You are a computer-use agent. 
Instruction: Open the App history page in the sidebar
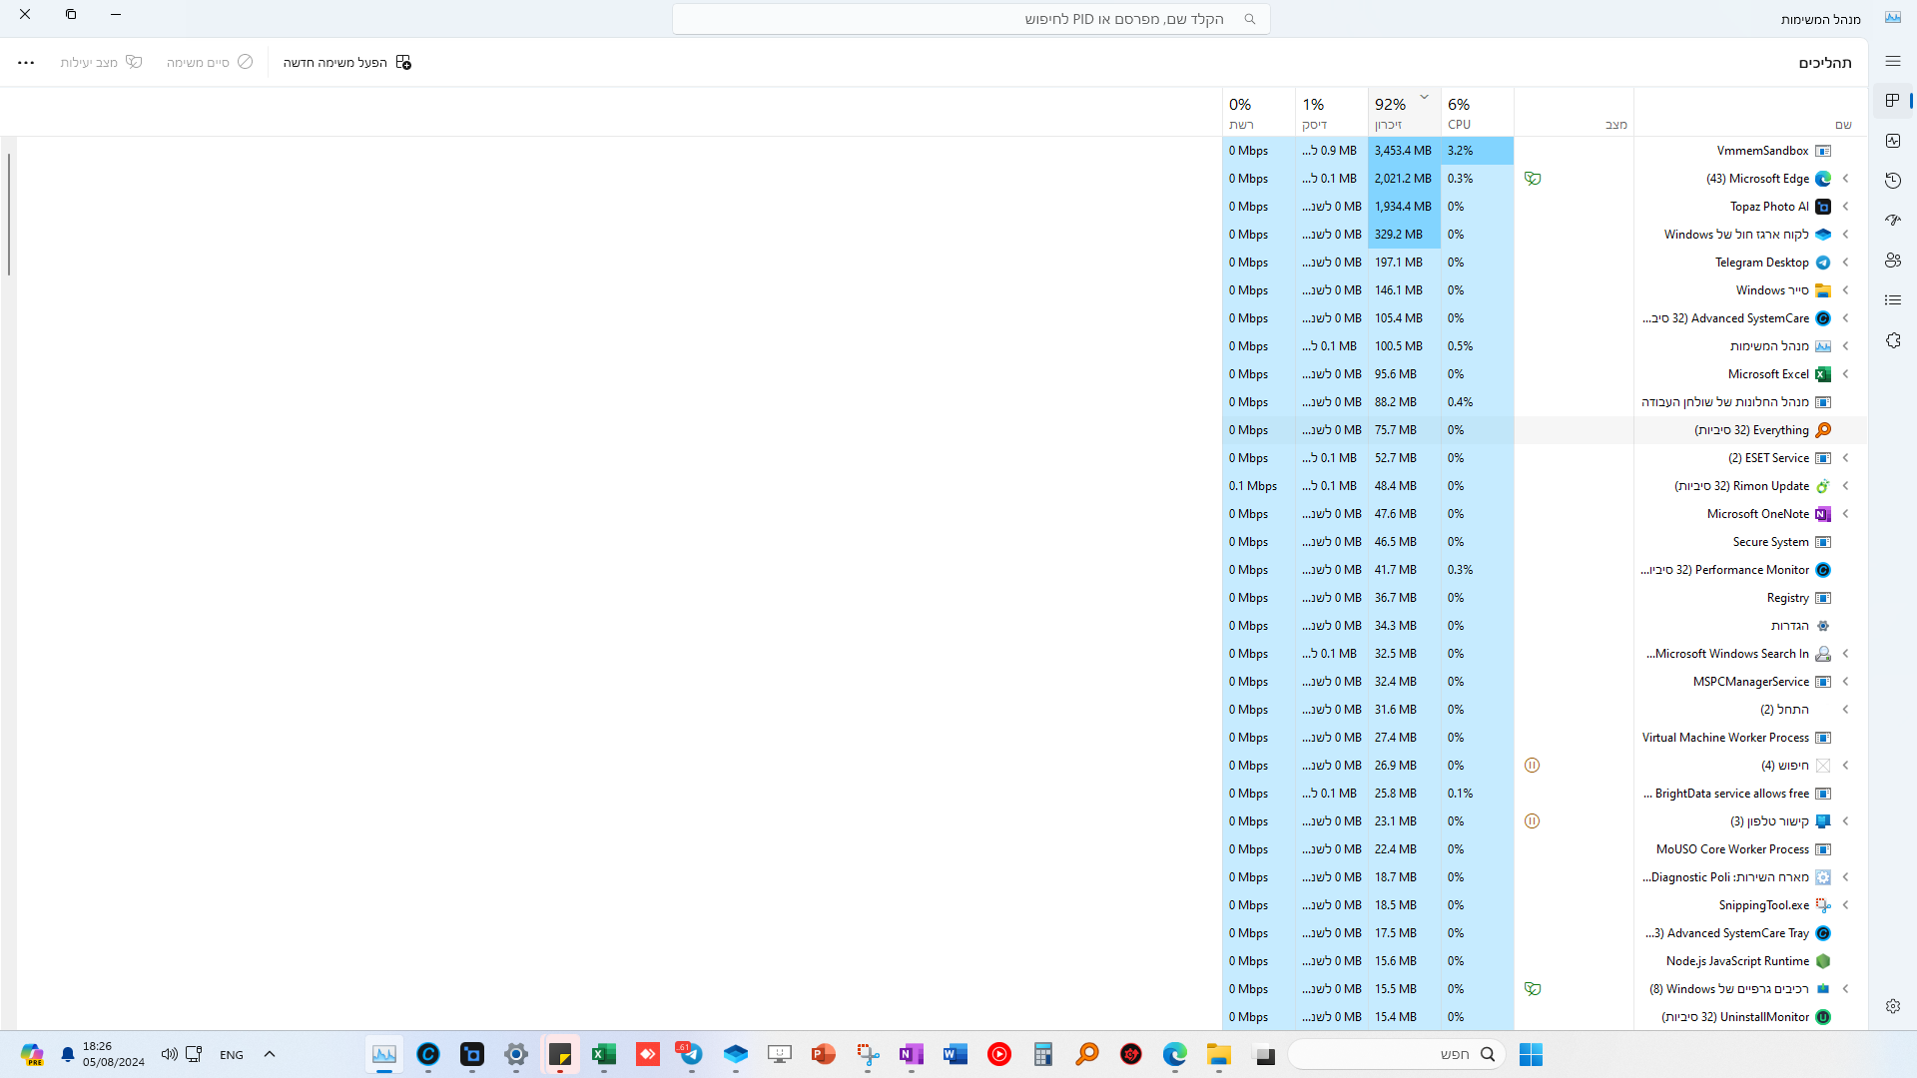click(1893, 181)
